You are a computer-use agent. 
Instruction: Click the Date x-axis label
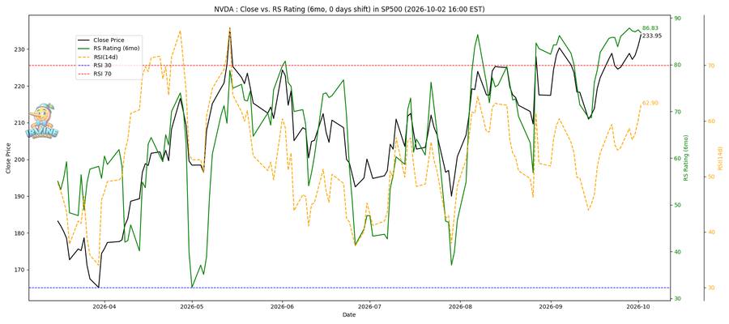pyautogui.click(x=349, y=315)
